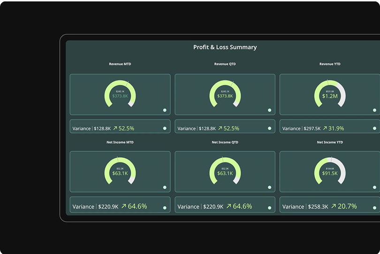Click the small $931.8K target label

point(330,92)
